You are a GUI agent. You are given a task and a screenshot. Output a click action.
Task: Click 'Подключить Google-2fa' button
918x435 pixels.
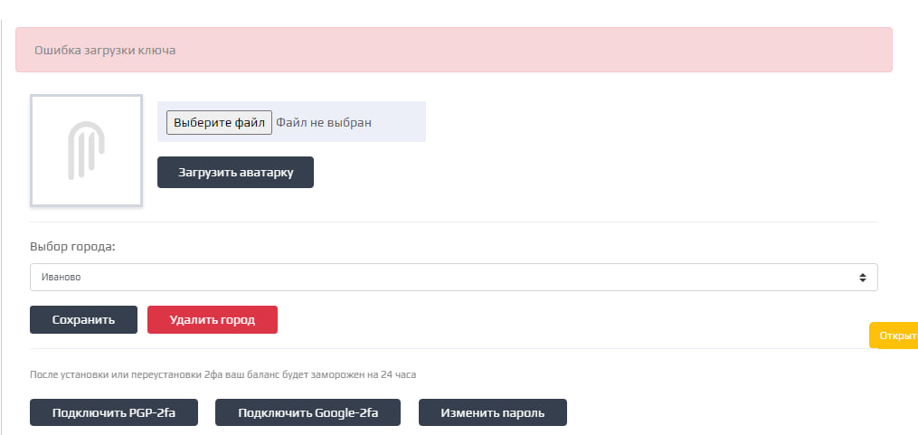[308, 412]
